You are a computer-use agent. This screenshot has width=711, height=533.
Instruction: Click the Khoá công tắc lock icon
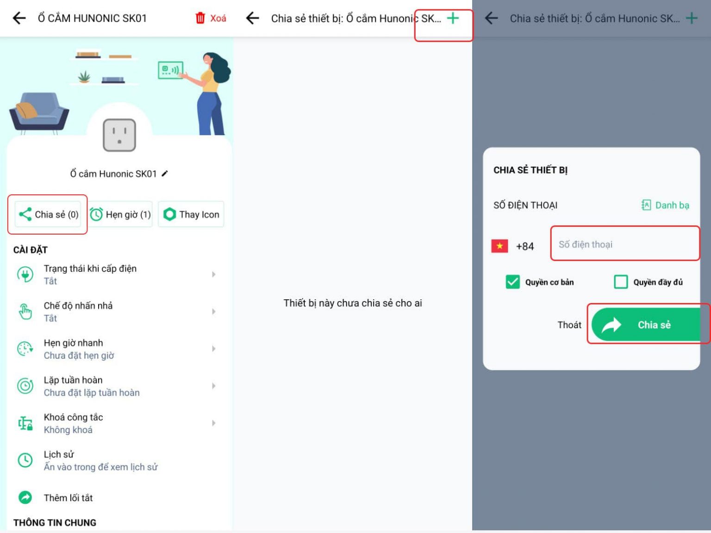(25, 423)
